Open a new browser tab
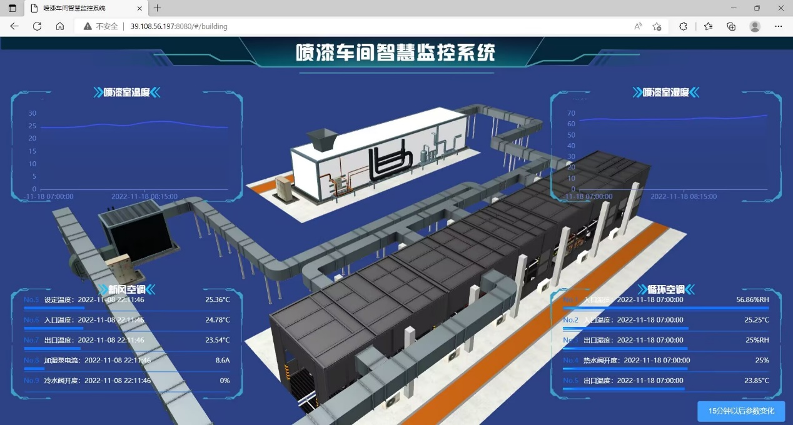Screen dimensions: 793x425 tap(158, 8)
